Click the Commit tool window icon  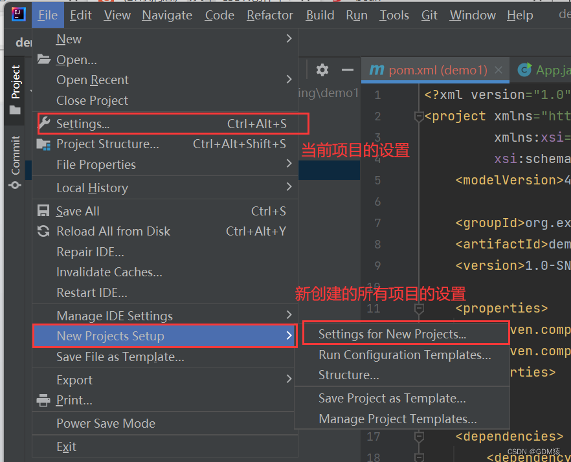tap(15, 185)
